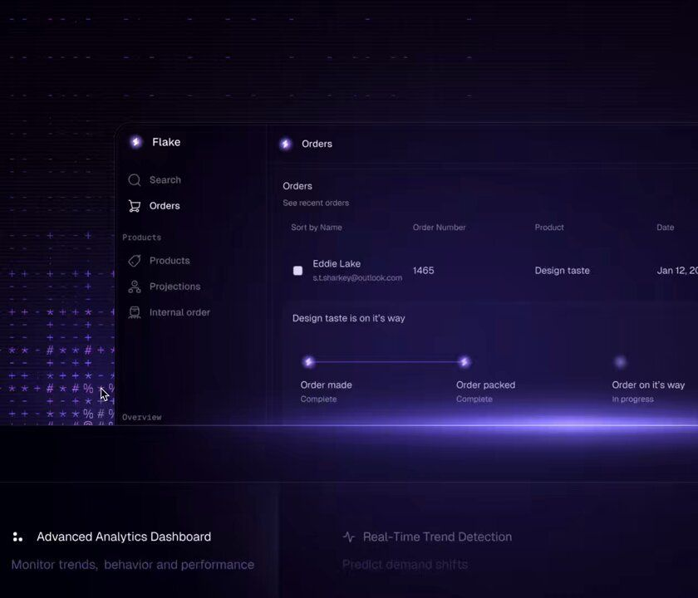Click the Order packed step marker
Screen dimensions: 698x598
(465, 362)
